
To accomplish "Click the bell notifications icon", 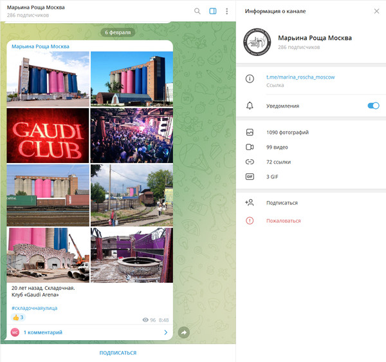I will (250, 106).
